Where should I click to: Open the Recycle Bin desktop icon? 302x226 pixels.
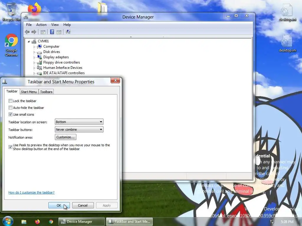tap(12, 12)
